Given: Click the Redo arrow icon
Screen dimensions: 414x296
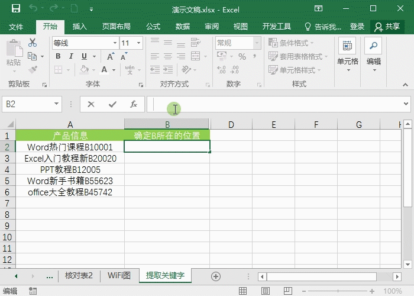Looking at the screenshot, I should 54,8.
